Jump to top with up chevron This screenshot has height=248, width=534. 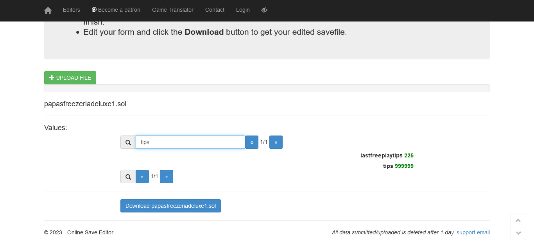[518, 220]
